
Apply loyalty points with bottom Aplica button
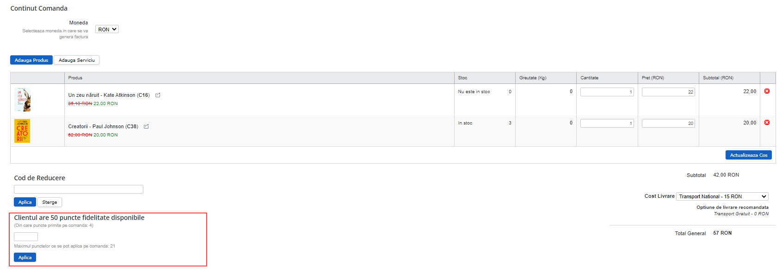[25, 258]
